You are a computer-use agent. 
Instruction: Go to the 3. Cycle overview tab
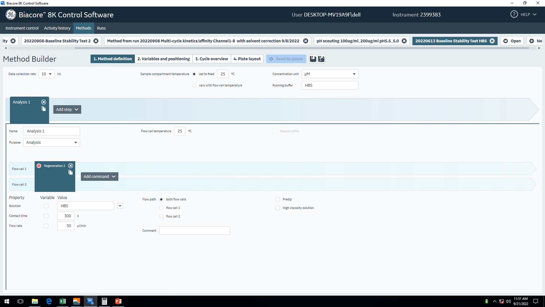tap(211, 59)
